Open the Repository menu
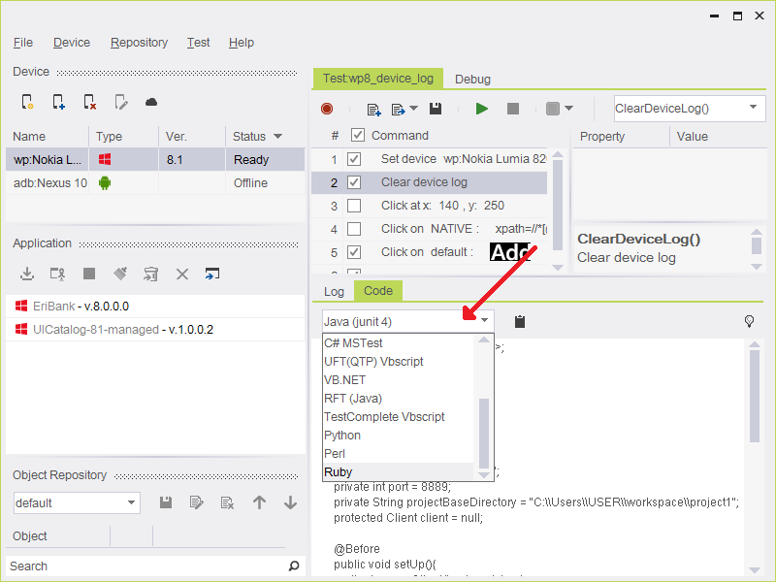776x582 pixels. point(139,43)
